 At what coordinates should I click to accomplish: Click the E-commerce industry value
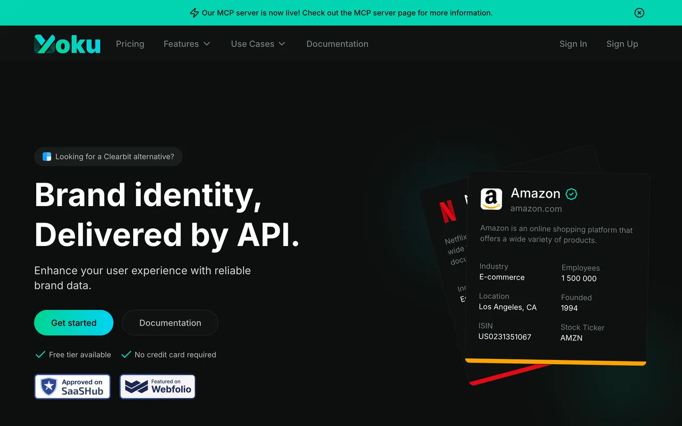pos(502,277)
